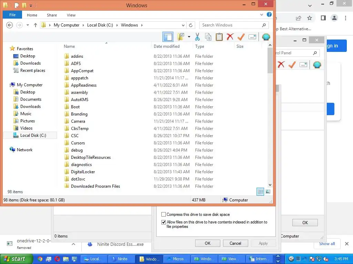Click the Copy toolbar icon

[x=208, y=37]
